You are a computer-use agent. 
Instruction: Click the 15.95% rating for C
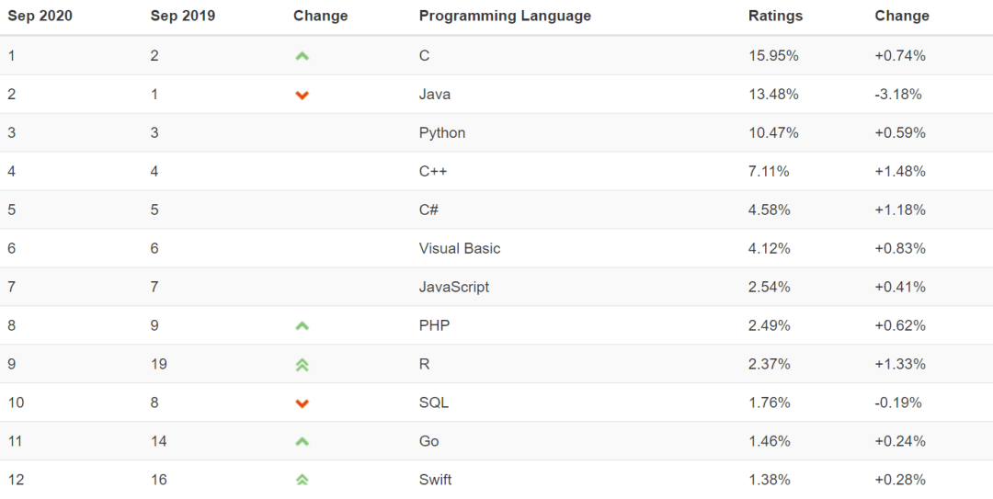tap(773, 56)
